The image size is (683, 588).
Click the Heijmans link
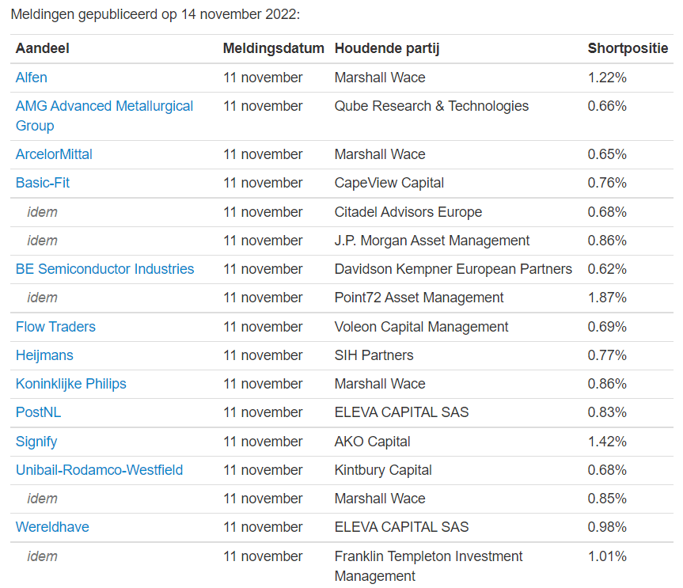click(x=44, y=355)
